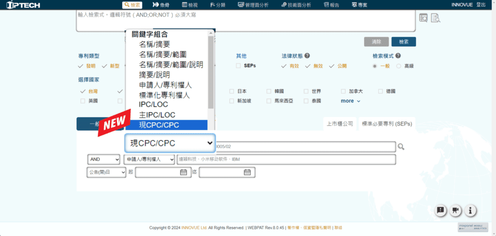Choose 申請人/專利權人 in the dropdown list
Image resolution: width=496 pixels, height=236 pixels.
pyautogui.click(x=165, y=85)
